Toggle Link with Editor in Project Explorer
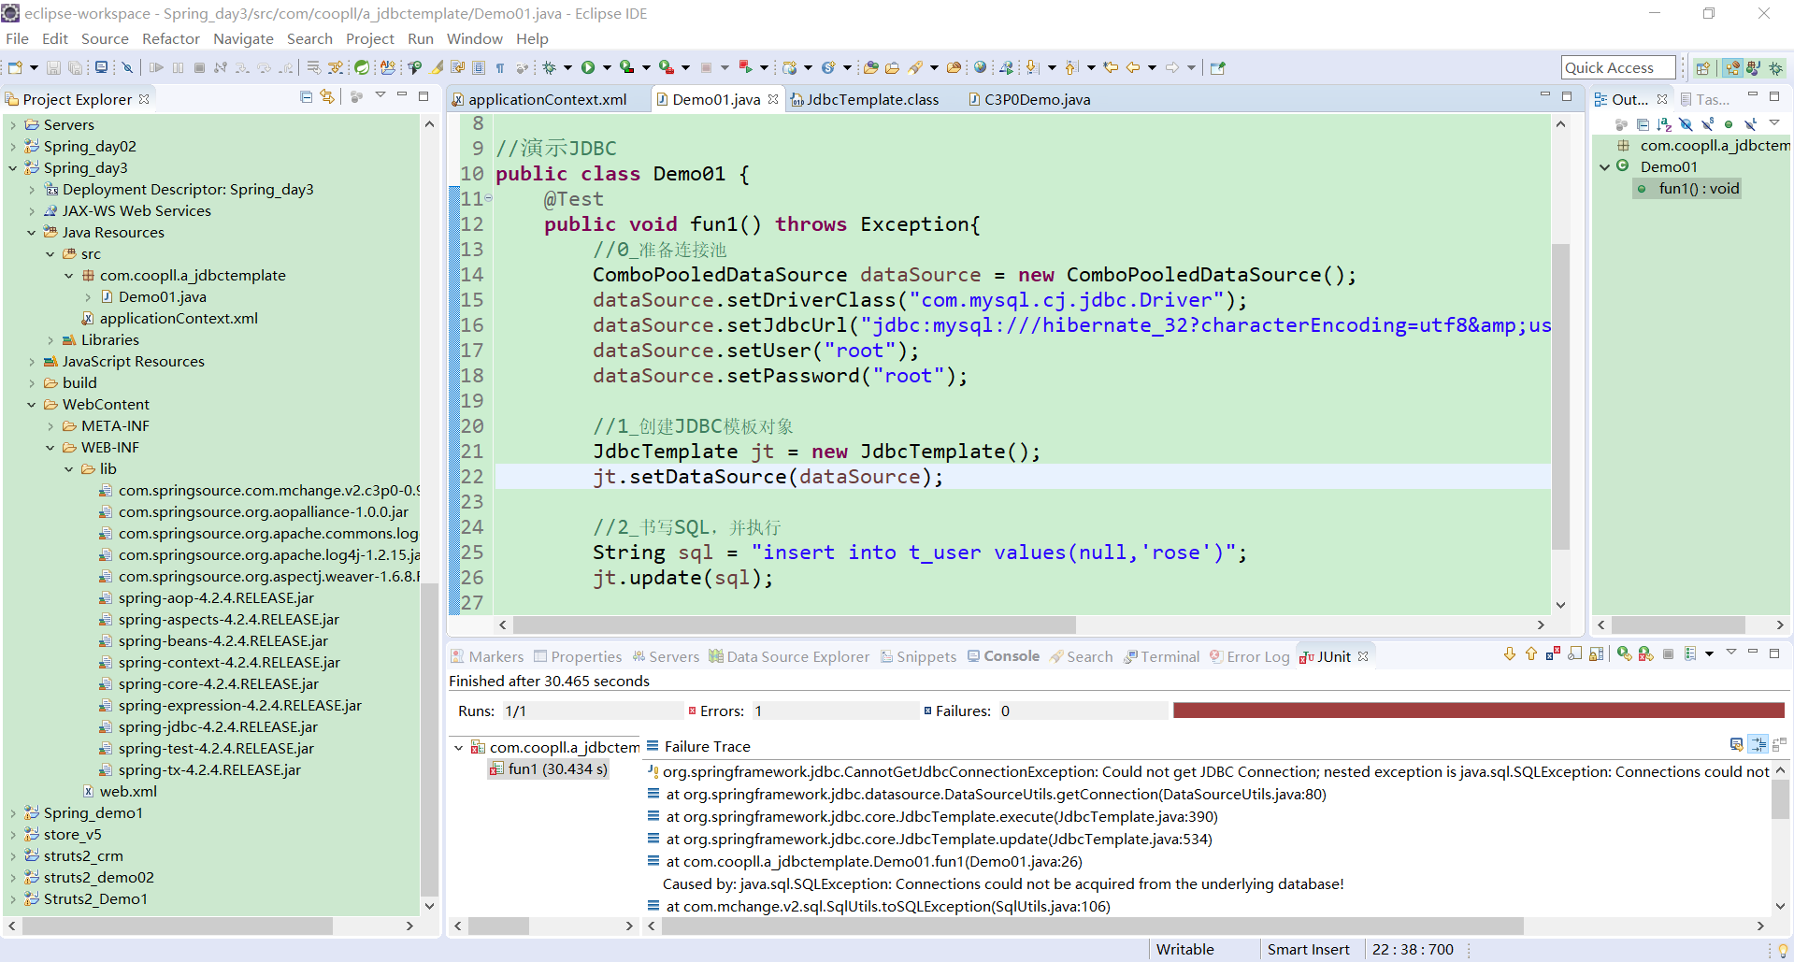Image resolution: width=1794 pixels, height=962 pixels. click(x=326, y=96)
